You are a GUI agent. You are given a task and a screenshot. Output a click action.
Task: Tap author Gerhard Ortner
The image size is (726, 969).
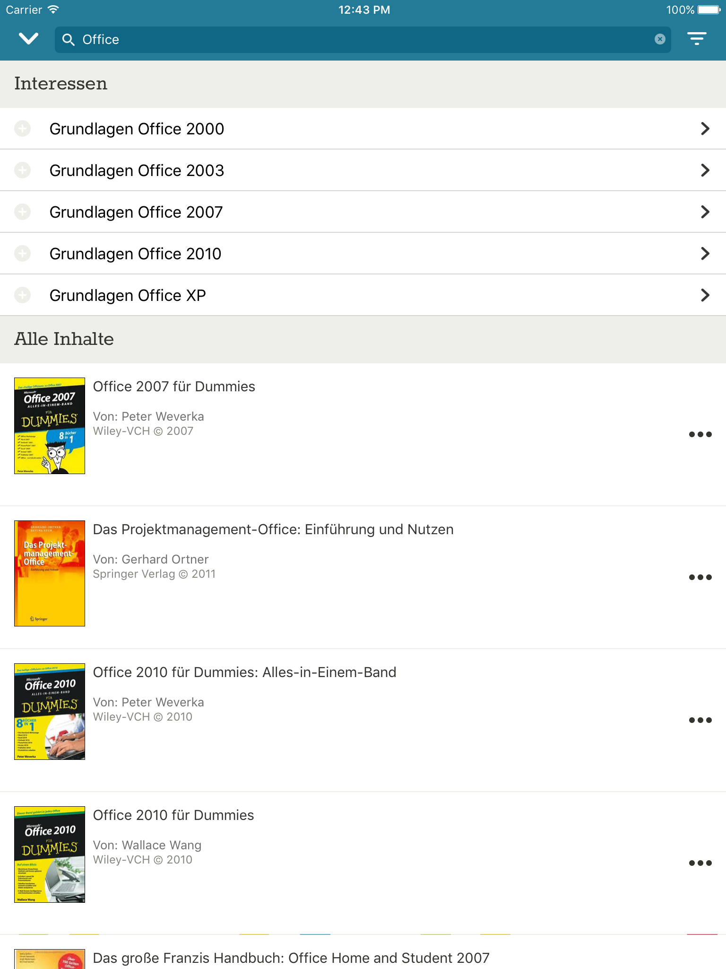[165, 559]
